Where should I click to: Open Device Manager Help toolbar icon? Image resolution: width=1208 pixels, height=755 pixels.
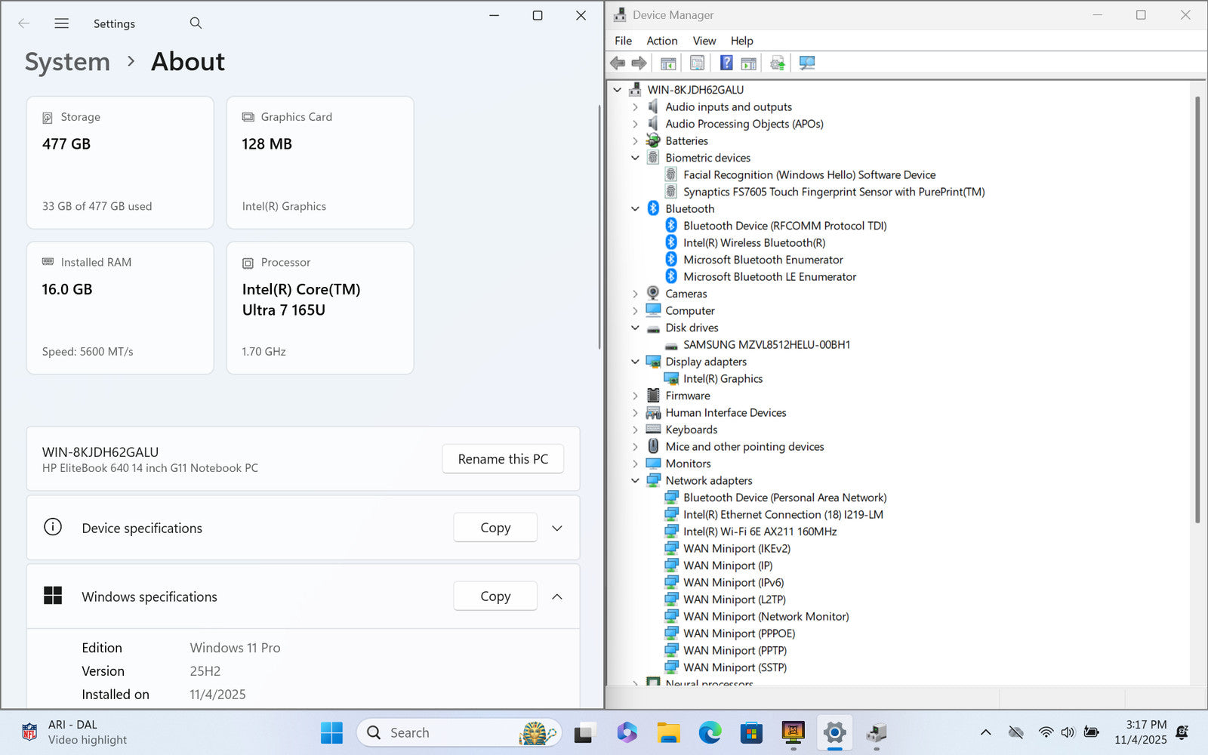(726, 63)
